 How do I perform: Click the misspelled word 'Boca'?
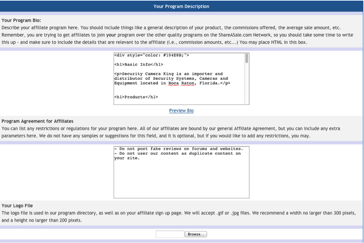174,83
